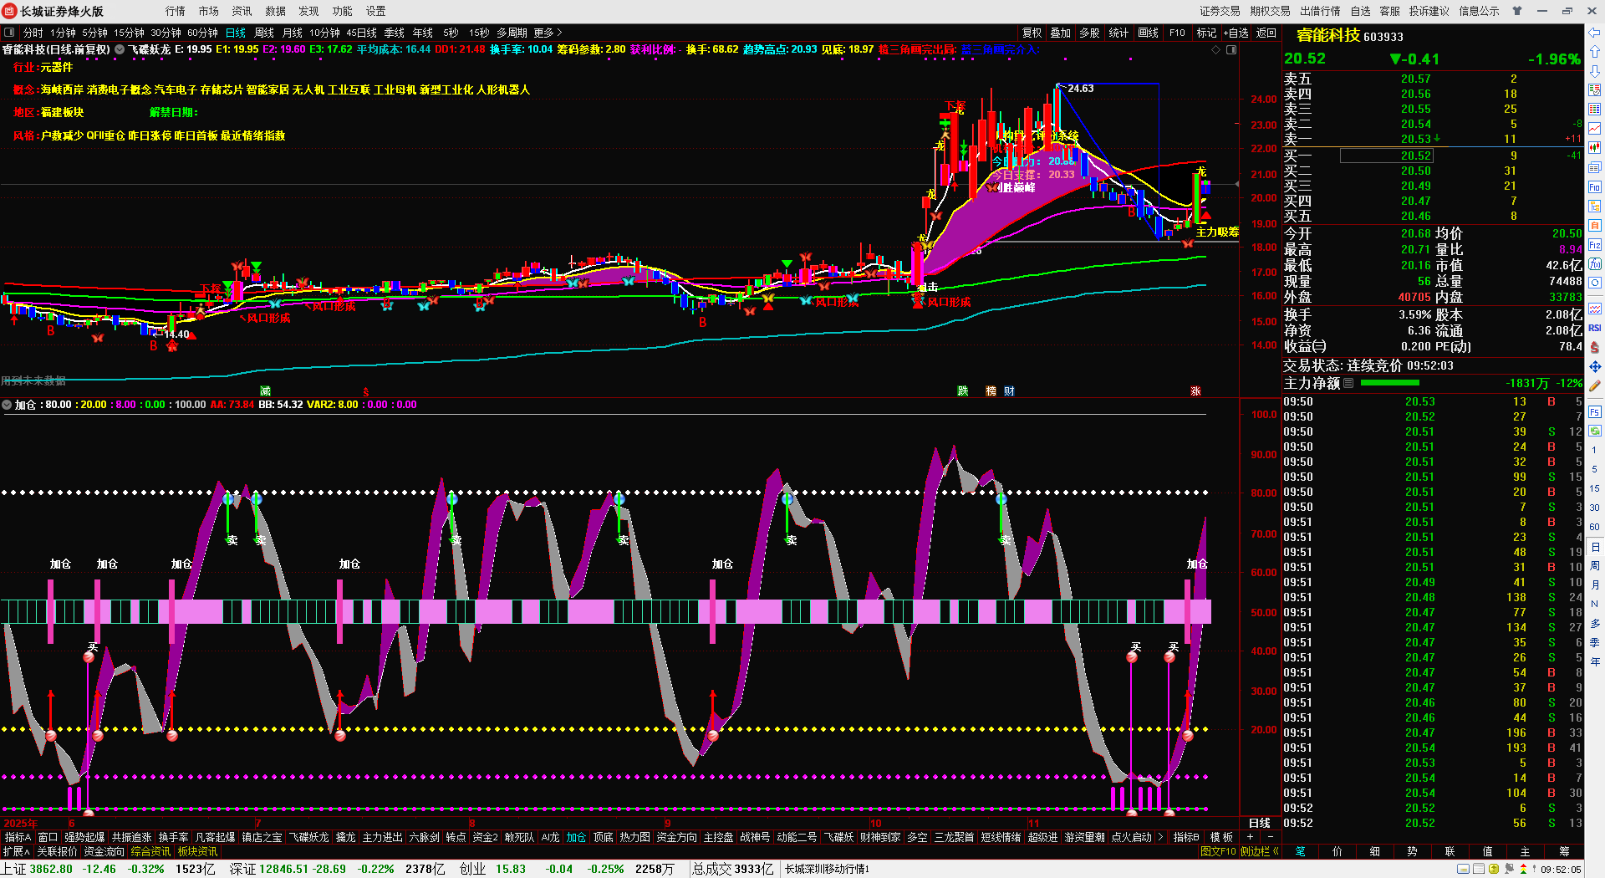
Task: Switch to the 飞碟妖龙 indicator tab
Action: pos(309,837)
